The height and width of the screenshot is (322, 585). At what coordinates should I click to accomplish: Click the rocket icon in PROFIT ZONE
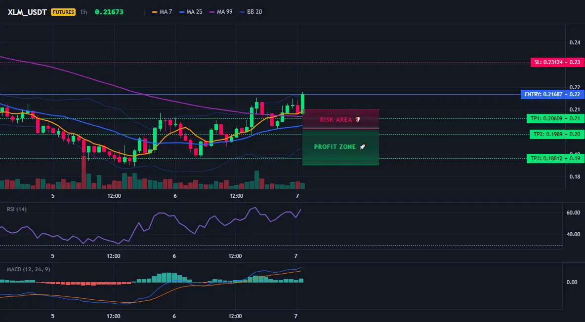click(x=362, y=146)
